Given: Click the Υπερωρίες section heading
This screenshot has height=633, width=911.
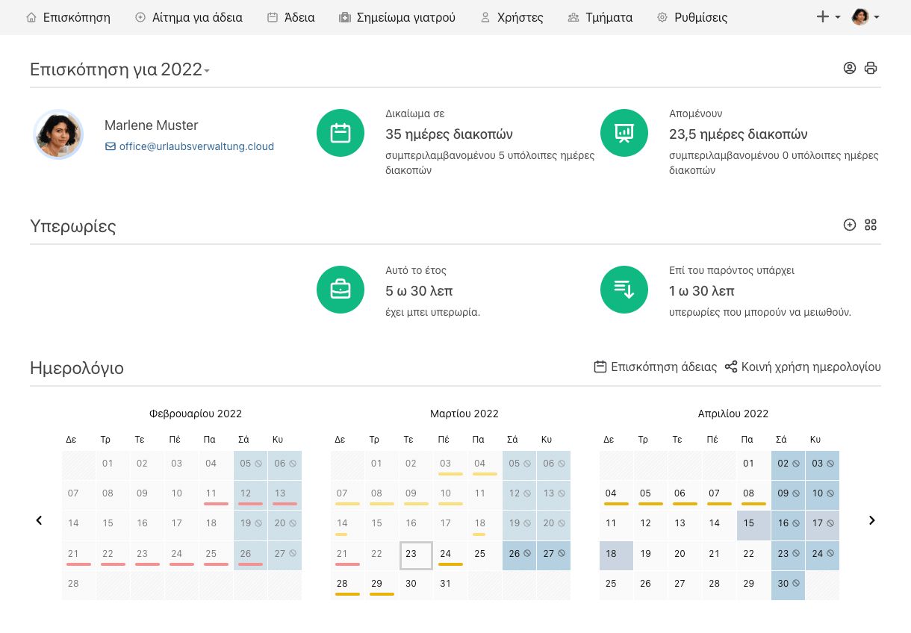Looking at the screenshot, I should [x=73, y=226].
